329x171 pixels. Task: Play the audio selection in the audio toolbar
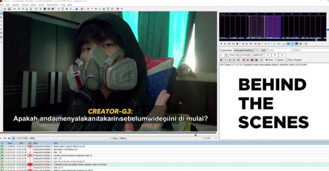(x=229, y=44)
